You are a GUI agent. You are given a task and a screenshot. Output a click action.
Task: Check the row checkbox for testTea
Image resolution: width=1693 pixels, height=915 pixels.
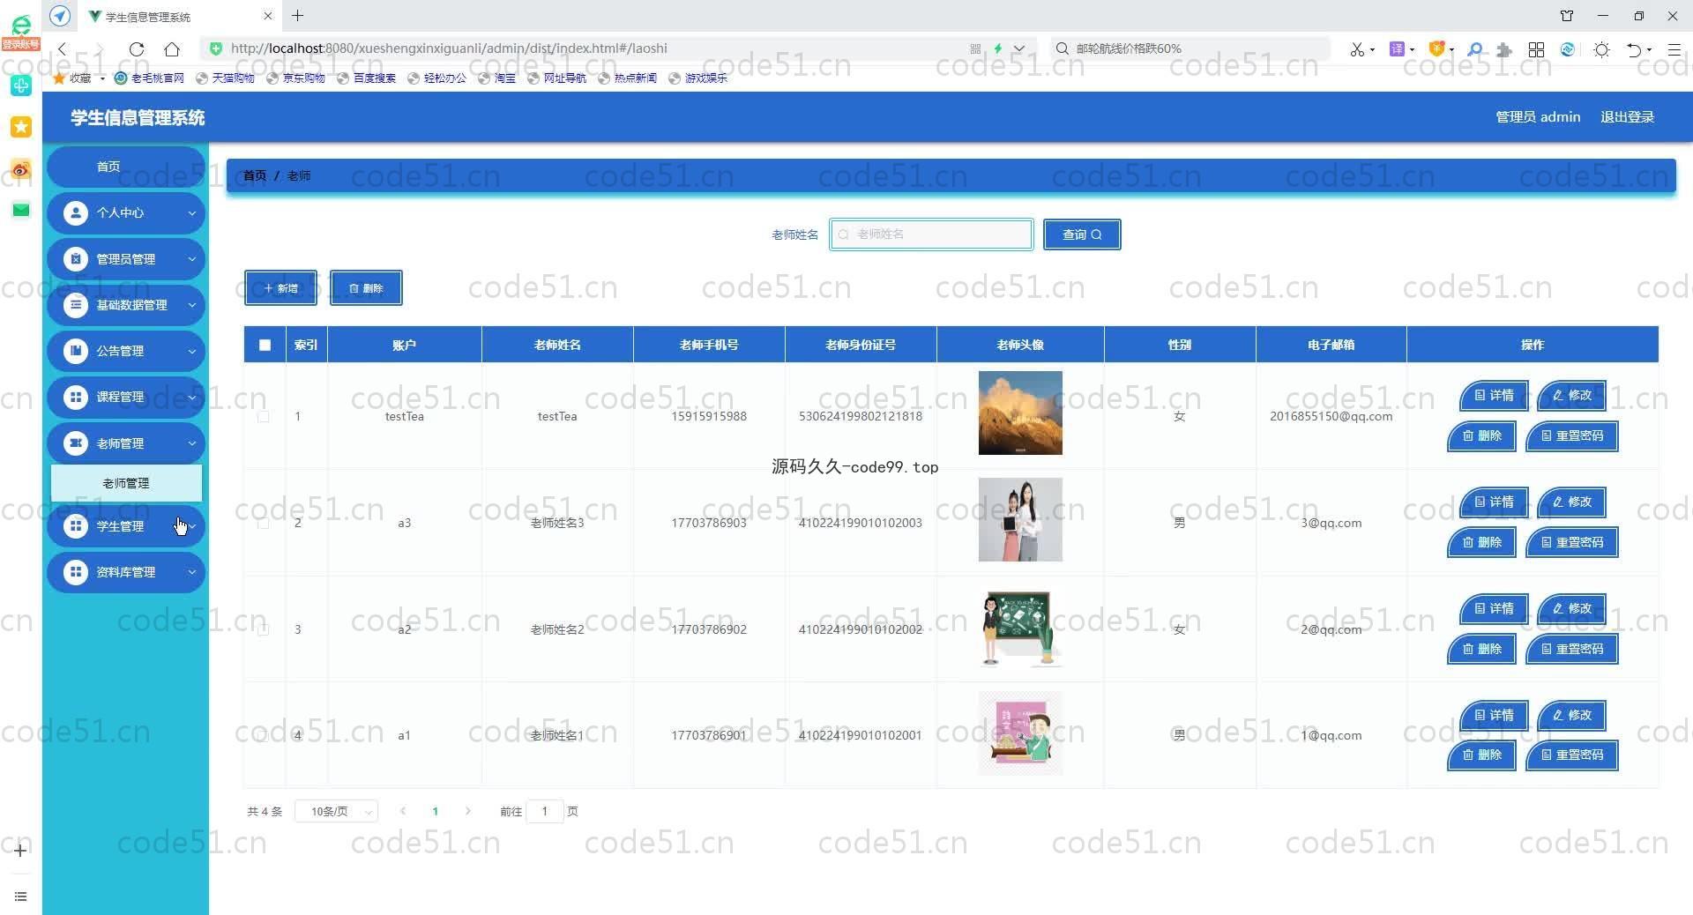[x=263, y=416]
